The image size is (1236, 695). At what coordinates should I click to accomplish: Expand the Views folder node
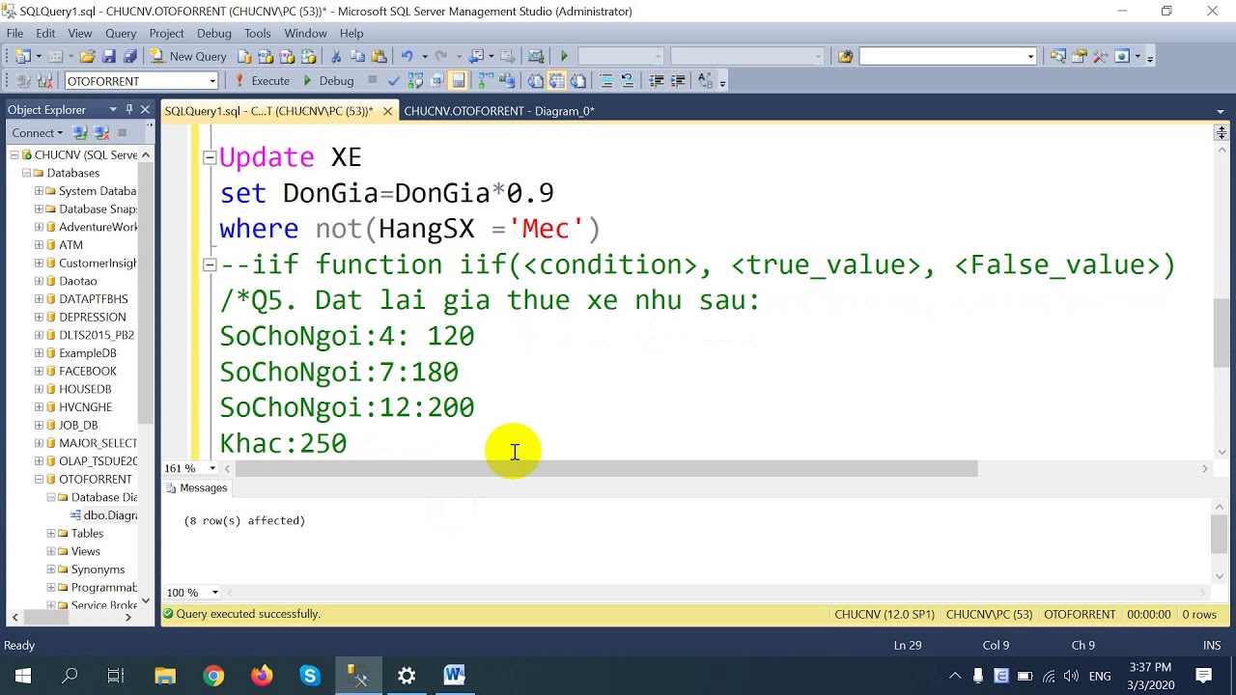pos(51,551)
